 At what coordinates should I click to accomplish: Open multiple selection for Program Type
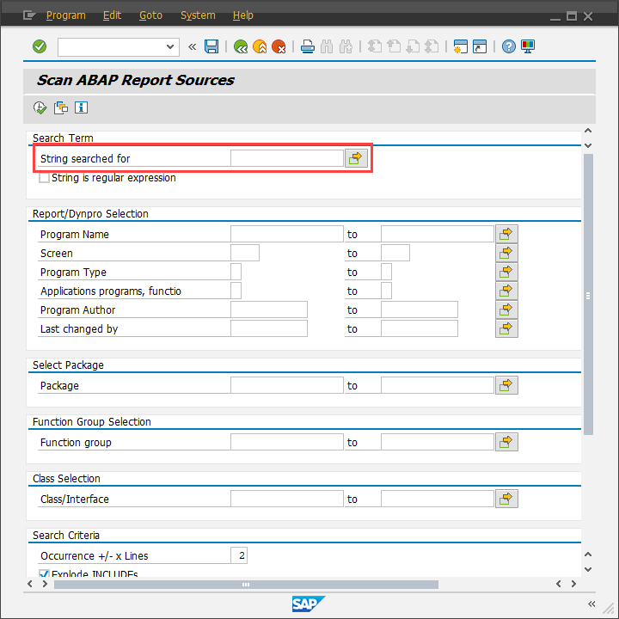coord(506,272)
